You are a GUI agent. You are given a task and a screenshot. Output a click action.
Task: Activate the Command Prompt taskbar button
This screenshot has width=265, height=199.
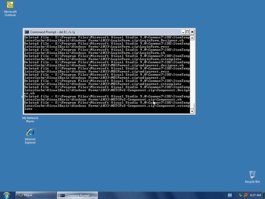(x=77, y=195)
